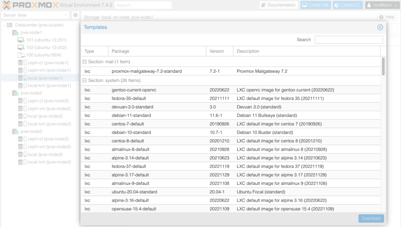Select VM 101 monitor icon
This screenshot has height=227, width=401.
(21, 40)
